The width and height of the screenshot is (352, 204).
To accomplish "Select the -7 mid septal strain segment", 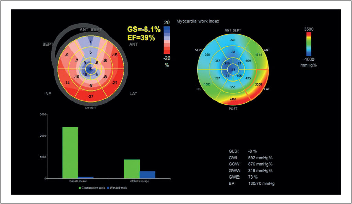I will point(77,61).
